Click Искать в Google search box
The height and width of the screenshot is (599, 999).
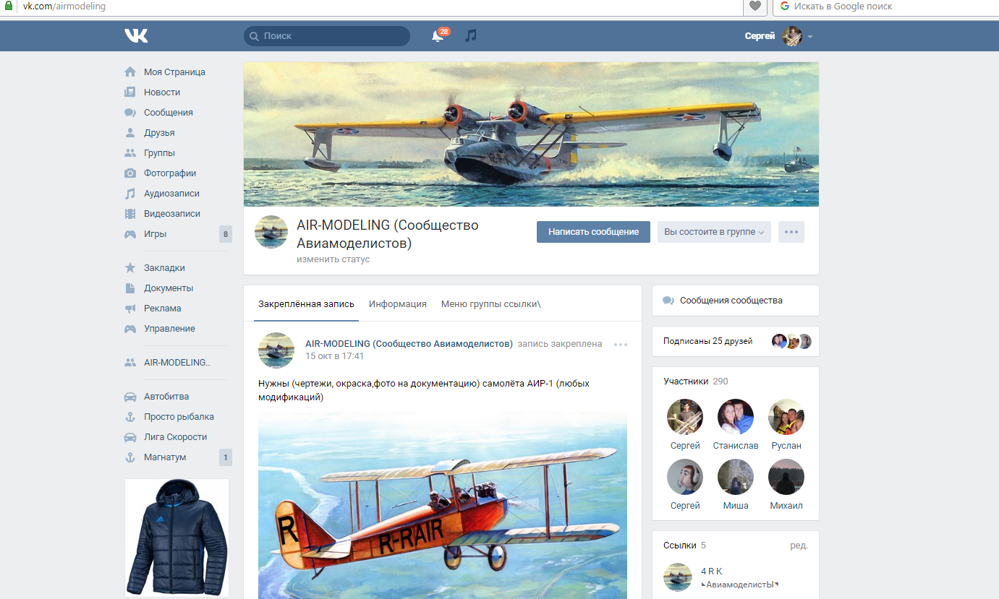(886, 7)
